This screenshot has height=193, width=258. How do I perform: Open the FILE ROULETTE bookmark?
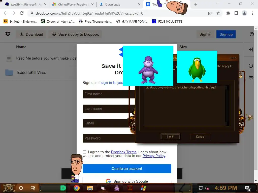click(167, 22)
